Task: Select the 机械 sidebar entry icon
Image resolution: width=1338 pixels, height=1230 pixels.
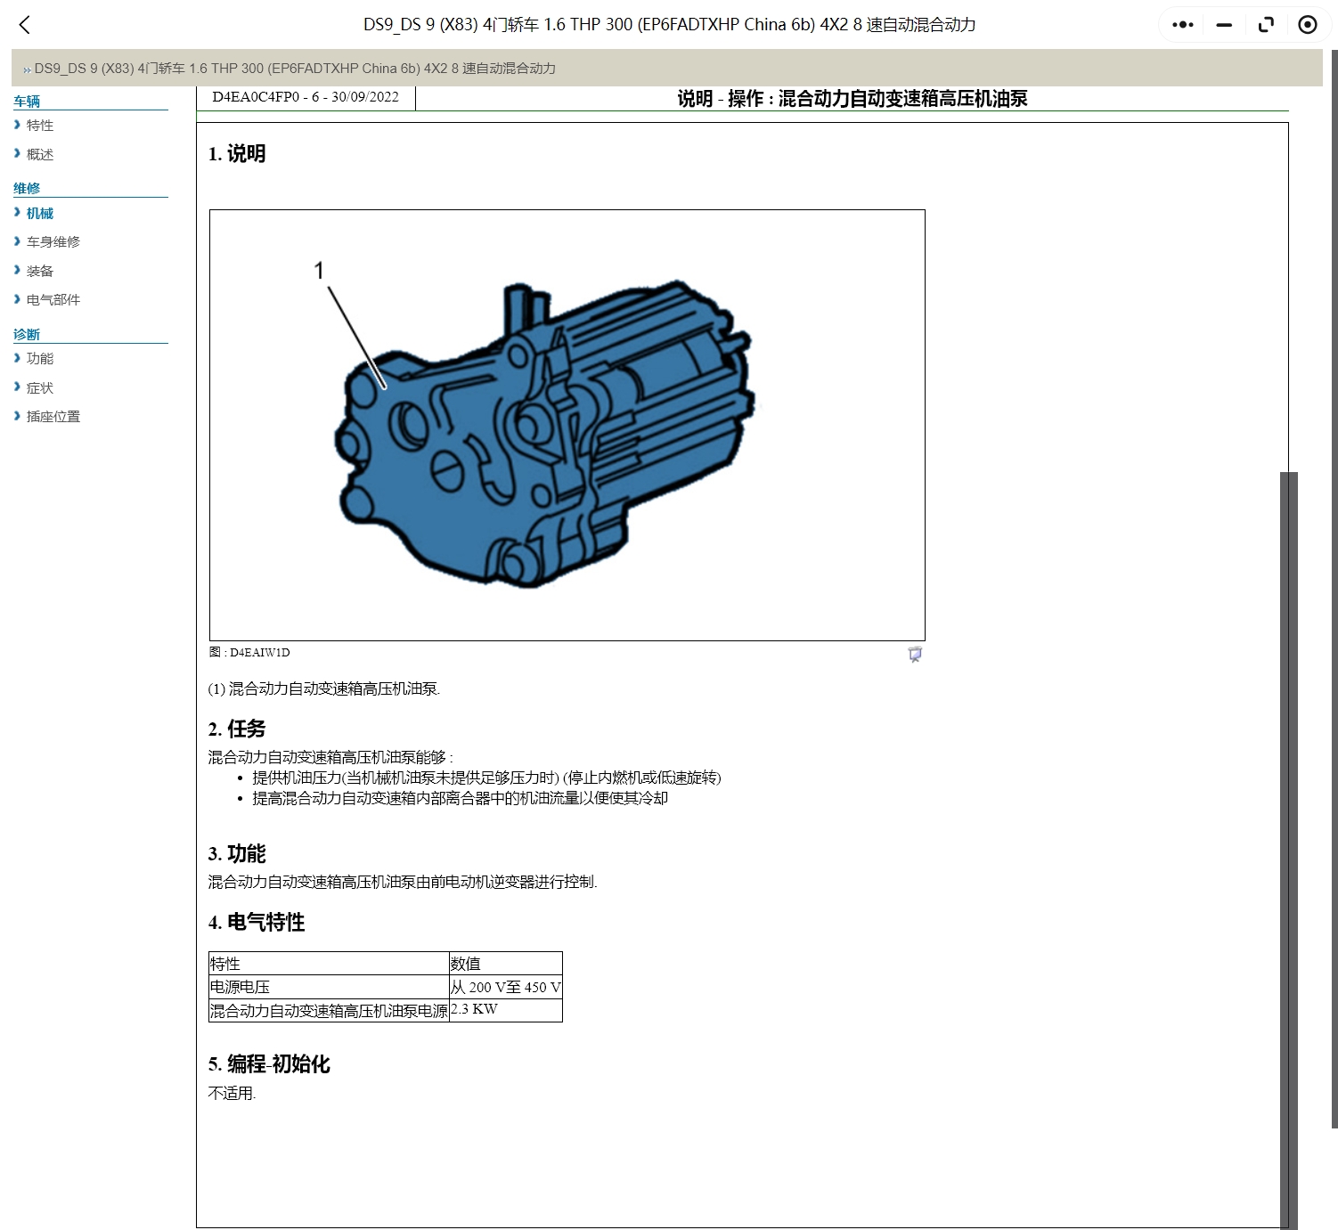Action: point(17,213)
